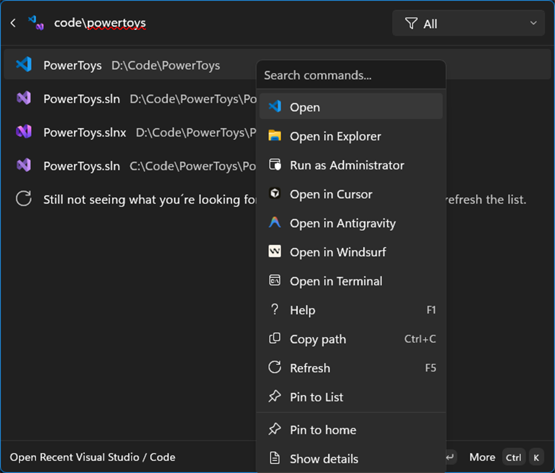Select Pin to home

[x=351, y=430]
